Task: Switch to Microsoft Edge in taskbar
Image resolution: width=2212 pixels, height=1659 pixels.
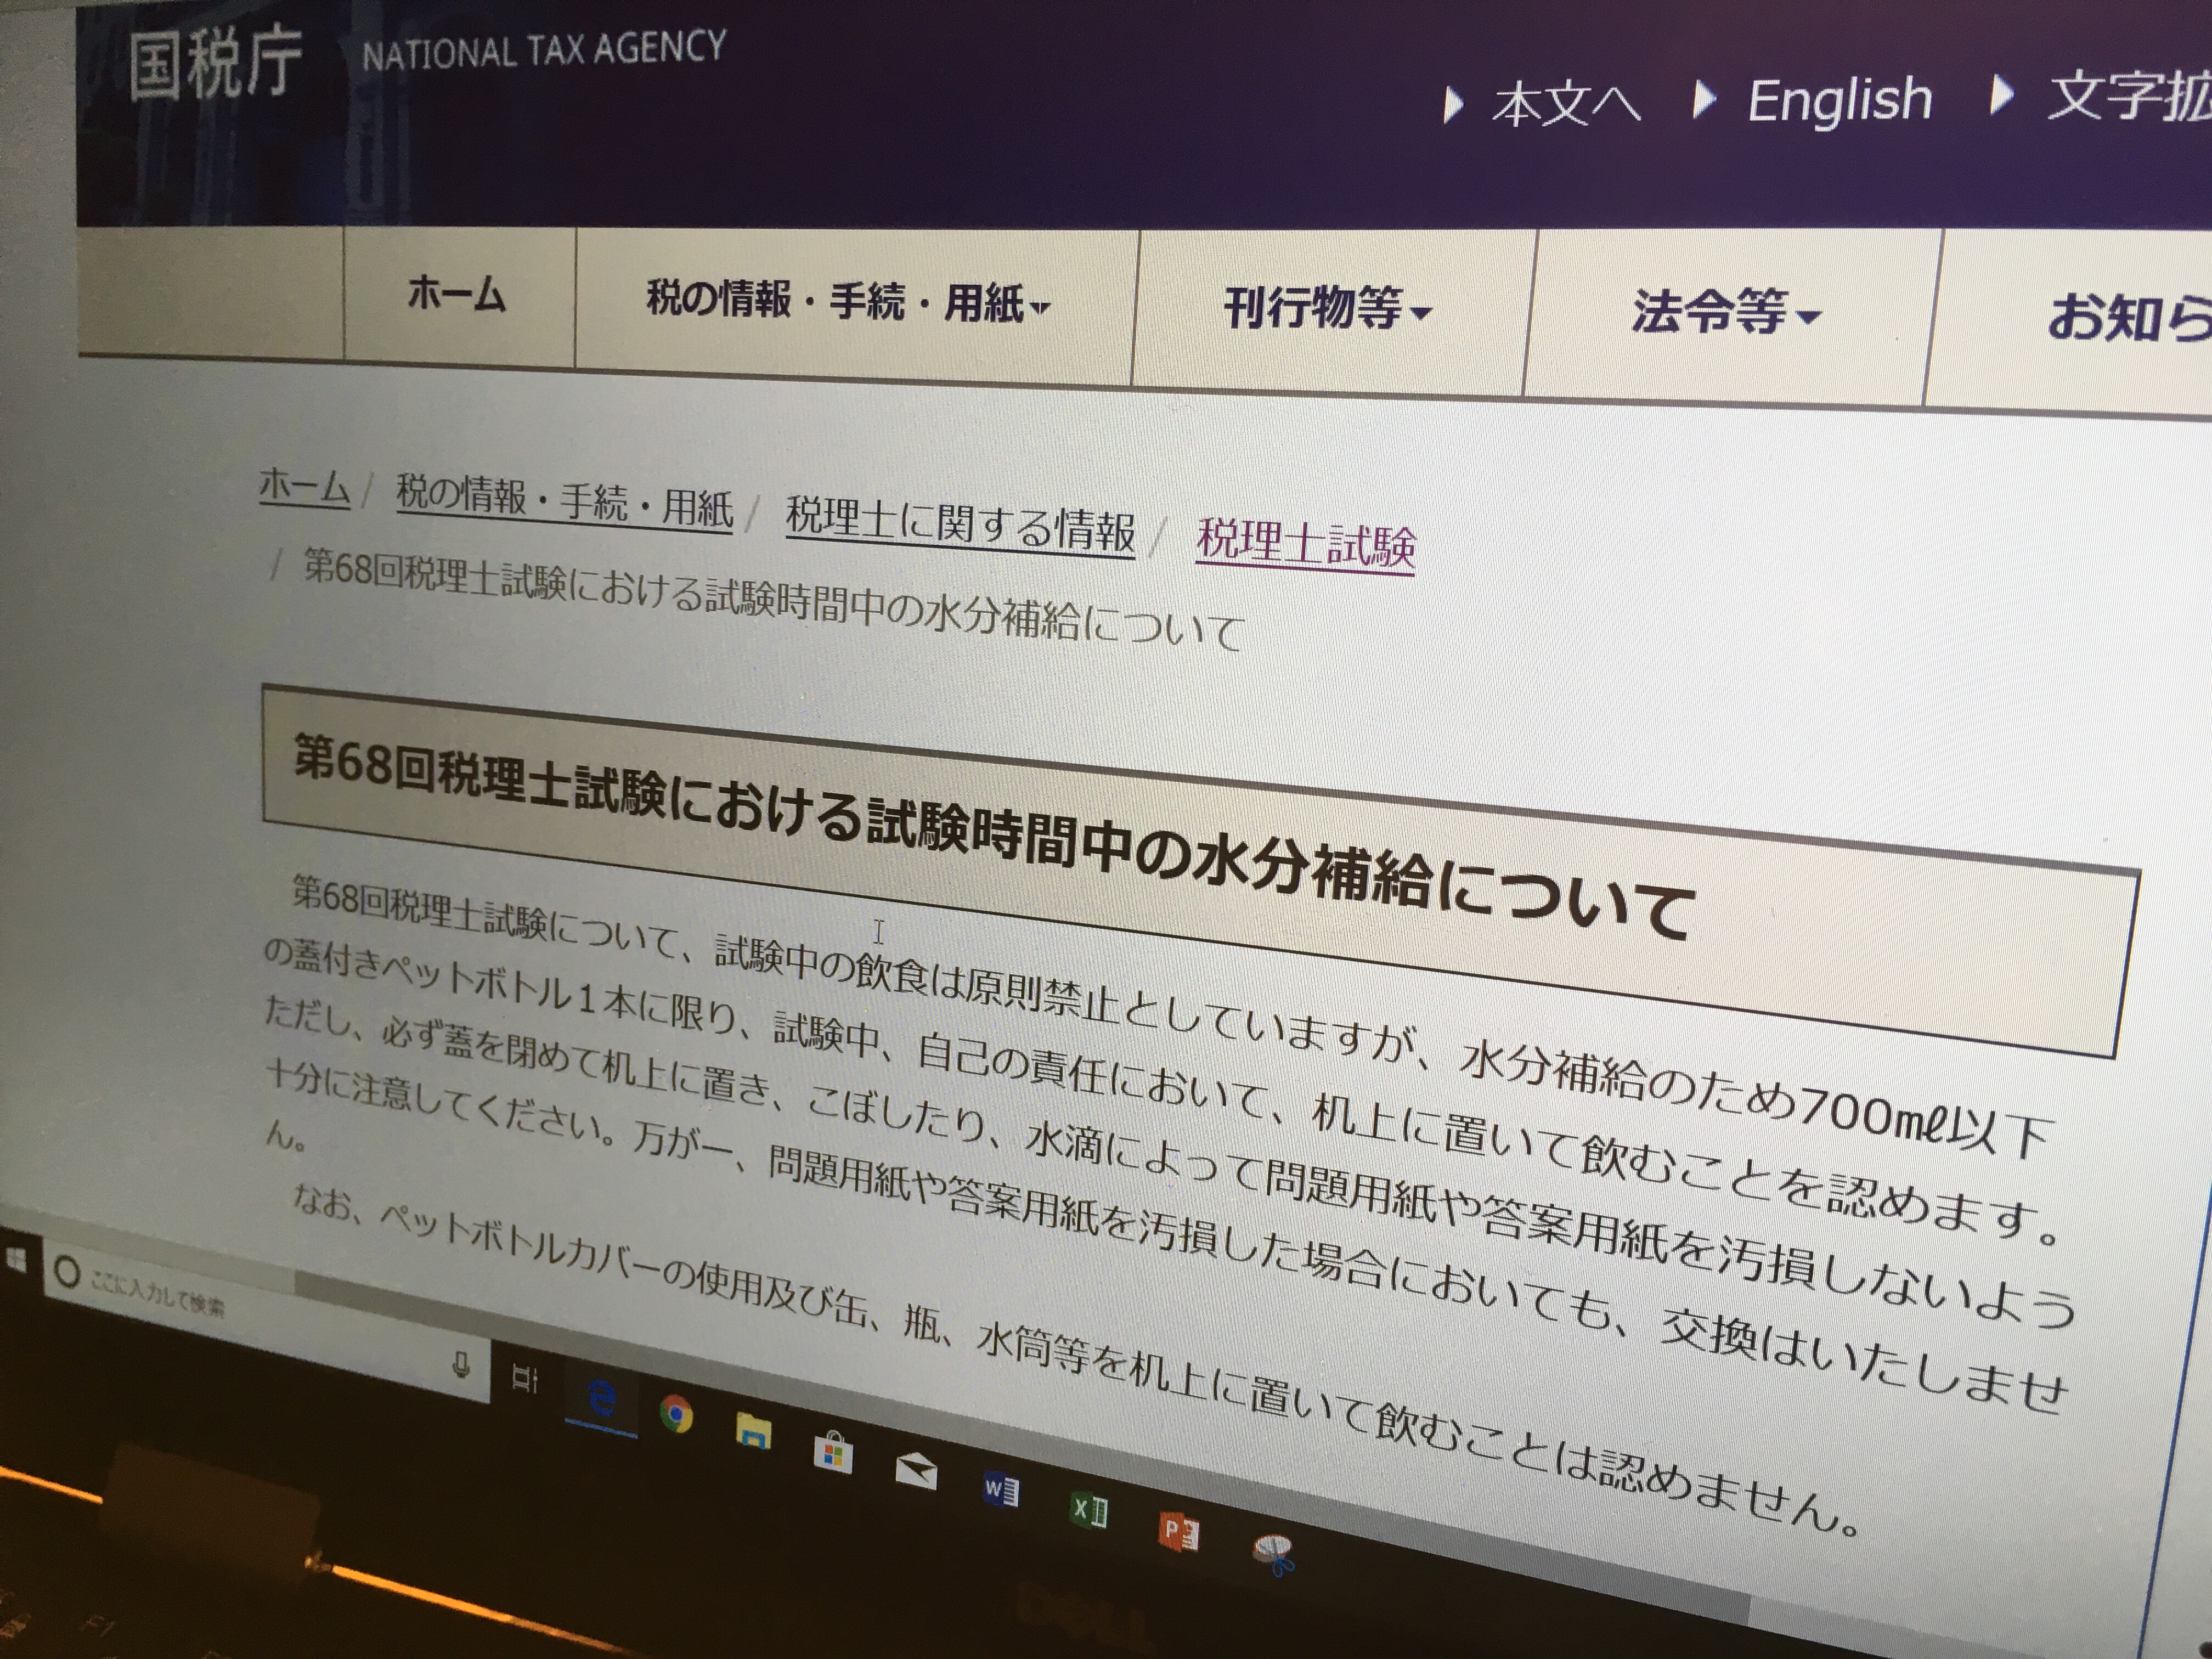Action: (601, 1398)
